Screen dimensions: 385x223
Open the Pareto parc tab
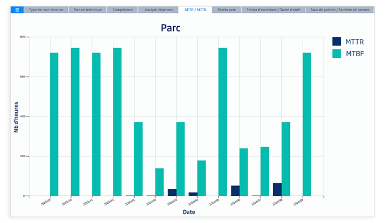[x=227, y=10]
